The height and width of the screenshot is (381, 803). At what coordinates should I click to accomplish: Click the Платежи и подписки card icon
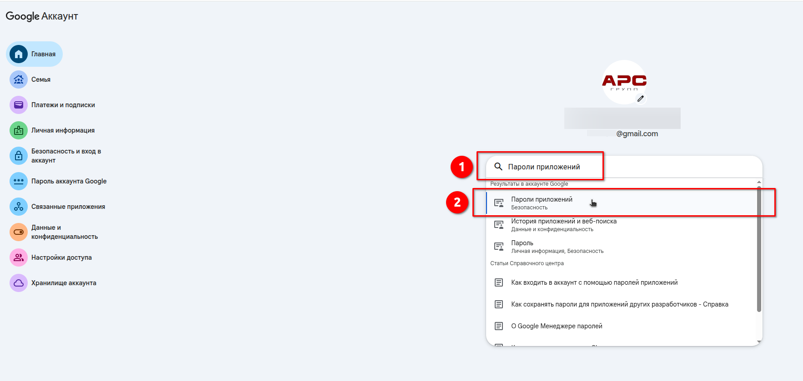pos(19,105)
